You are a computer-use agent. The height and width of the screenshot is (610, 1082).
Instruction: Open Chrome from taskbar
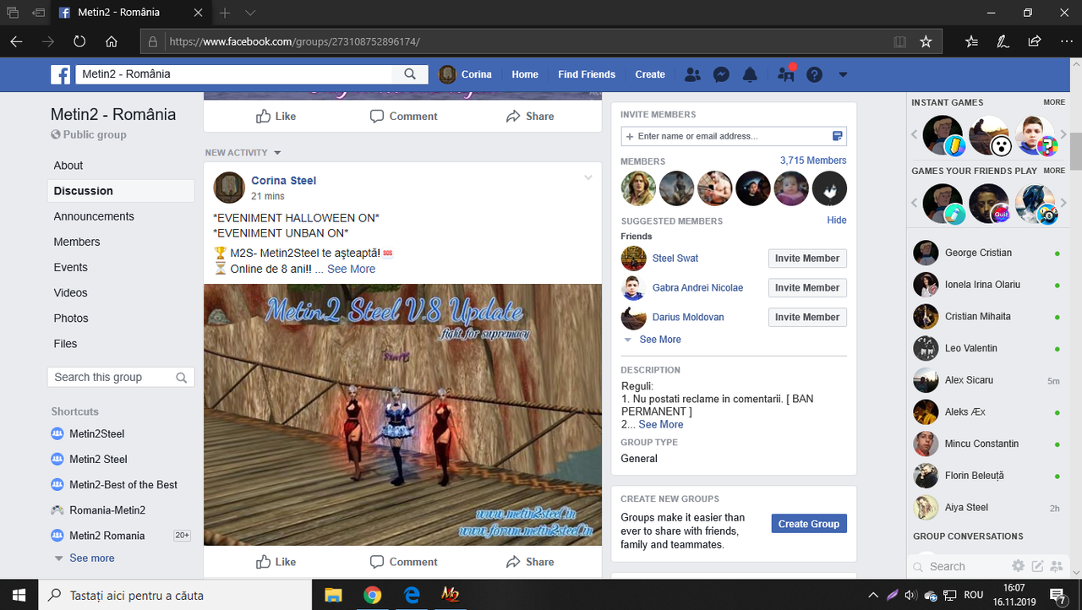[x=372, y=595]
